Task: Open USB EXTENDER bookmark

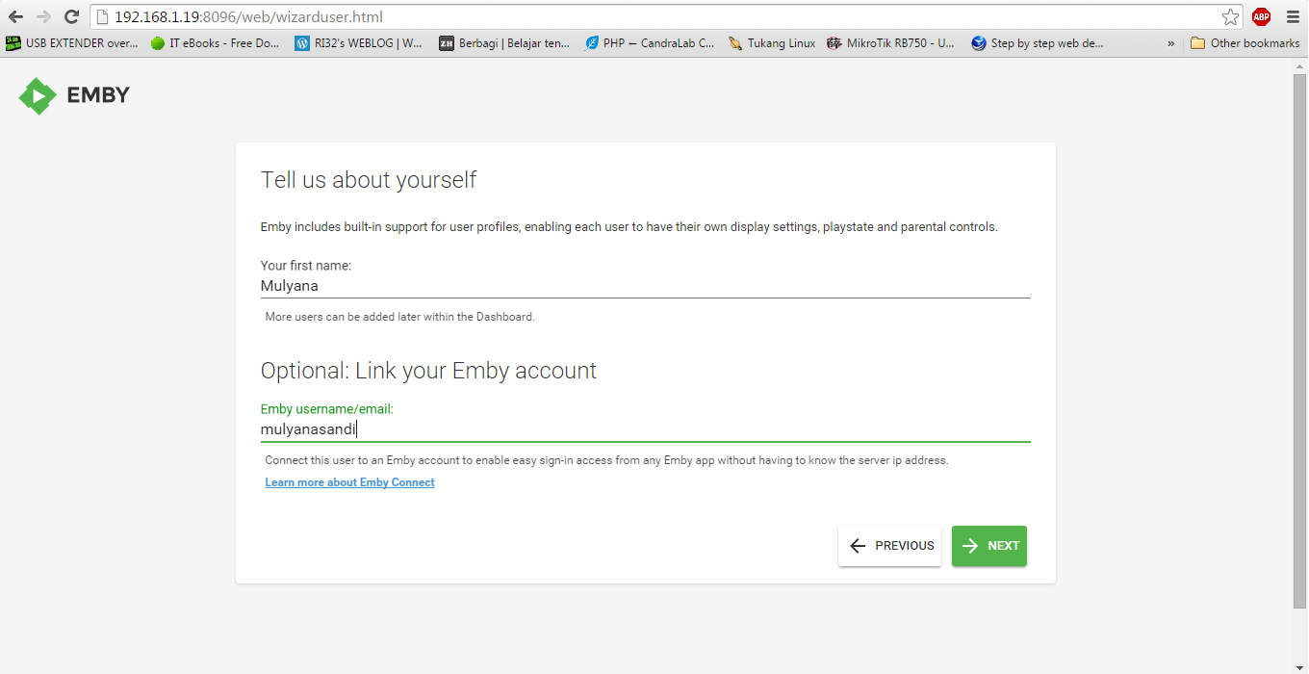Action: tap(72, 43)
